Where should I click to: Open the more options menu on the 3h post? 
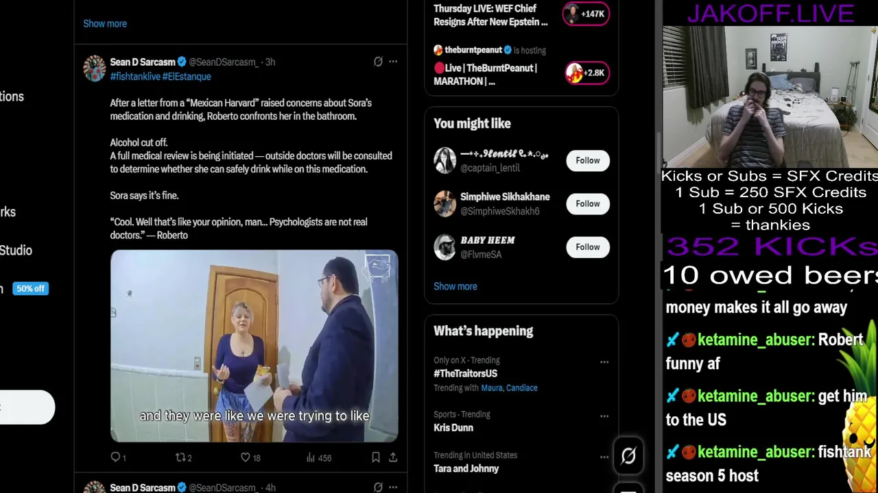coord(393,62)
